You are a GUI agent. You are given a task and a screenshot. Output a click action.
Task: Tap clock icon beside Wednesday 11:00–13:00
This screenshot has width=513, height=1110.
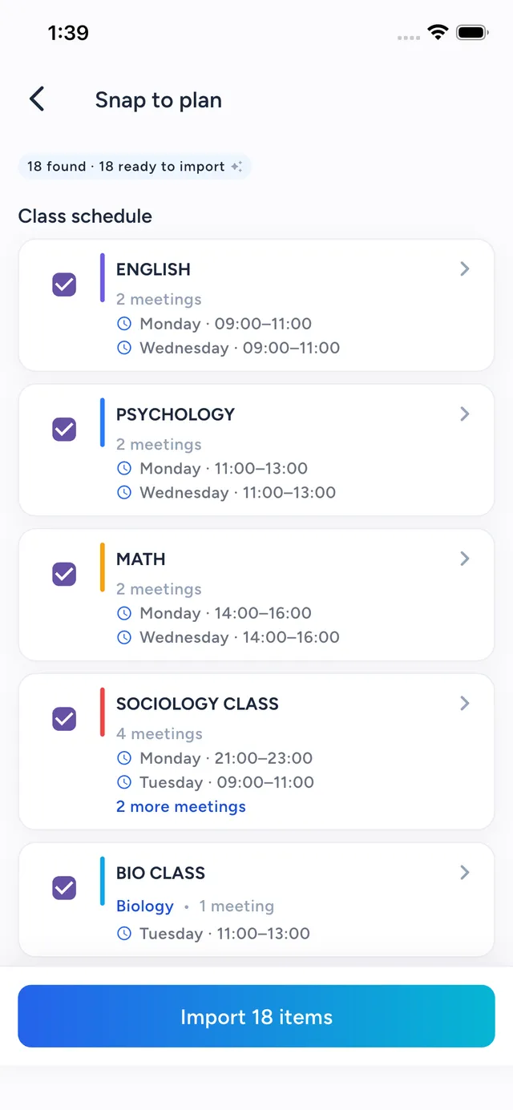point(124,493)
